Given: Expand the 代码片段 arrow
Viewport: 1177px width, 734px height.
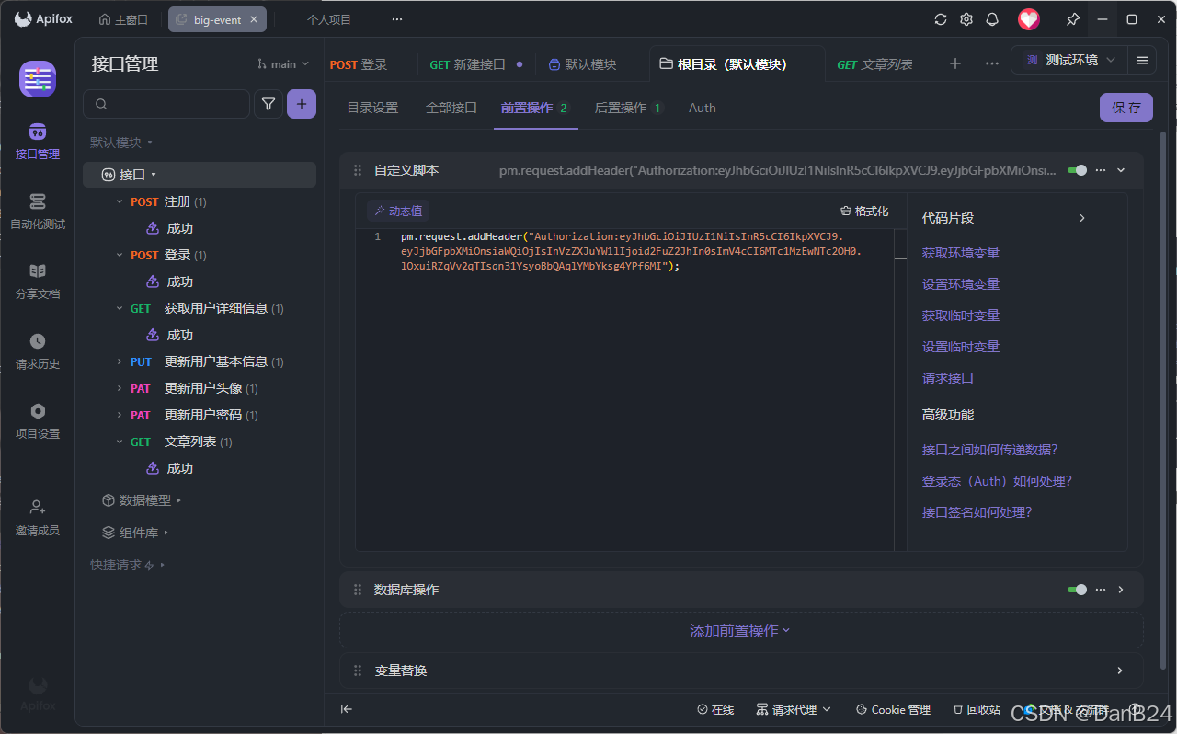Looking at the screenshot, I should coord(1082,218).
